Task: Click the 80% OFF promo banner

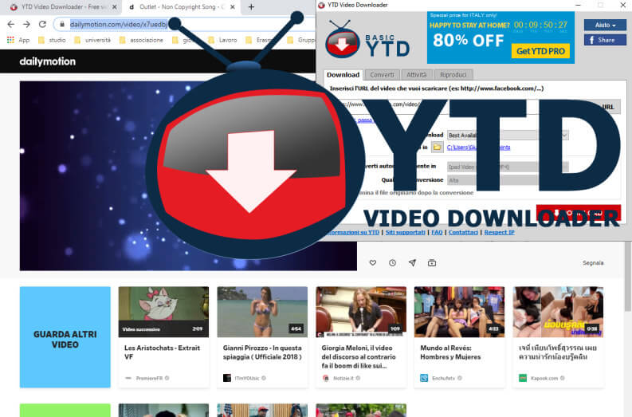Action: [x=500, y=37]
